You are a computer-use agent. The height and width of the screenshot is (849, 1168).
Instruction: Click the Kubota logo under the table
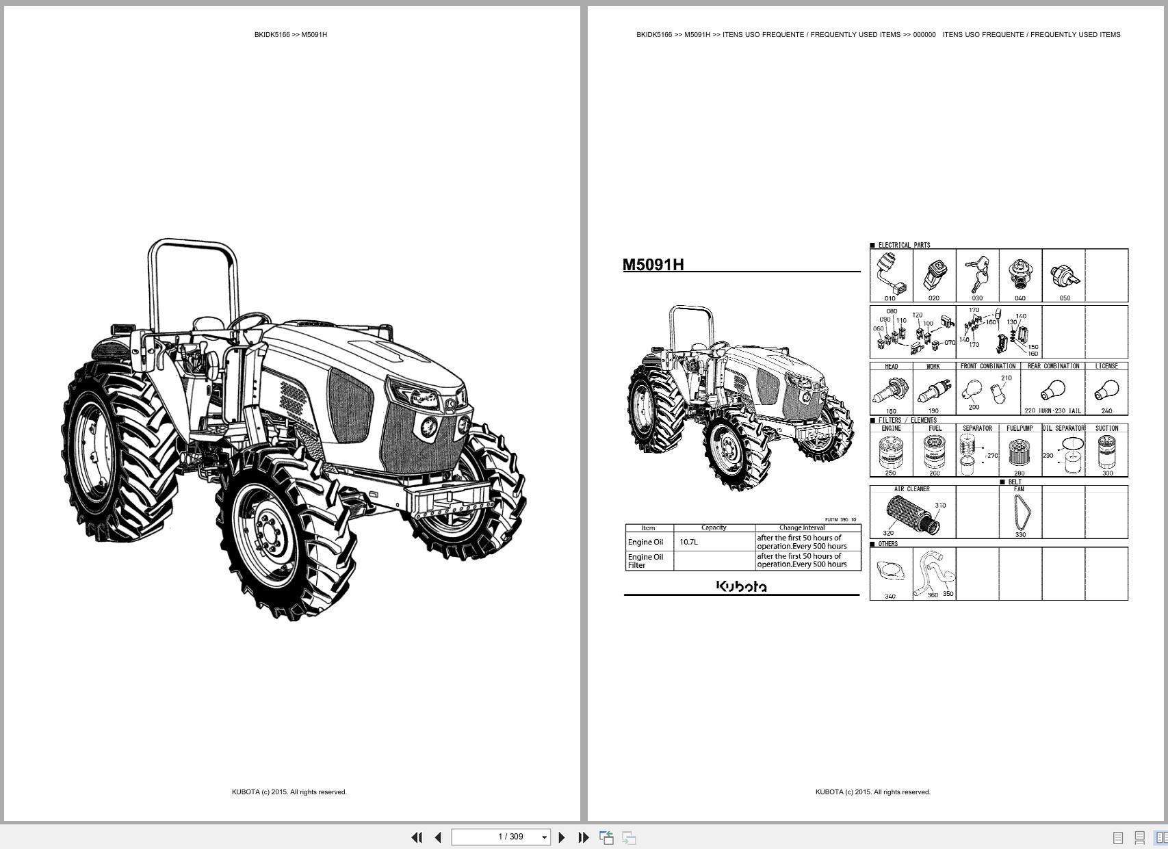click(x=741, y=586)
